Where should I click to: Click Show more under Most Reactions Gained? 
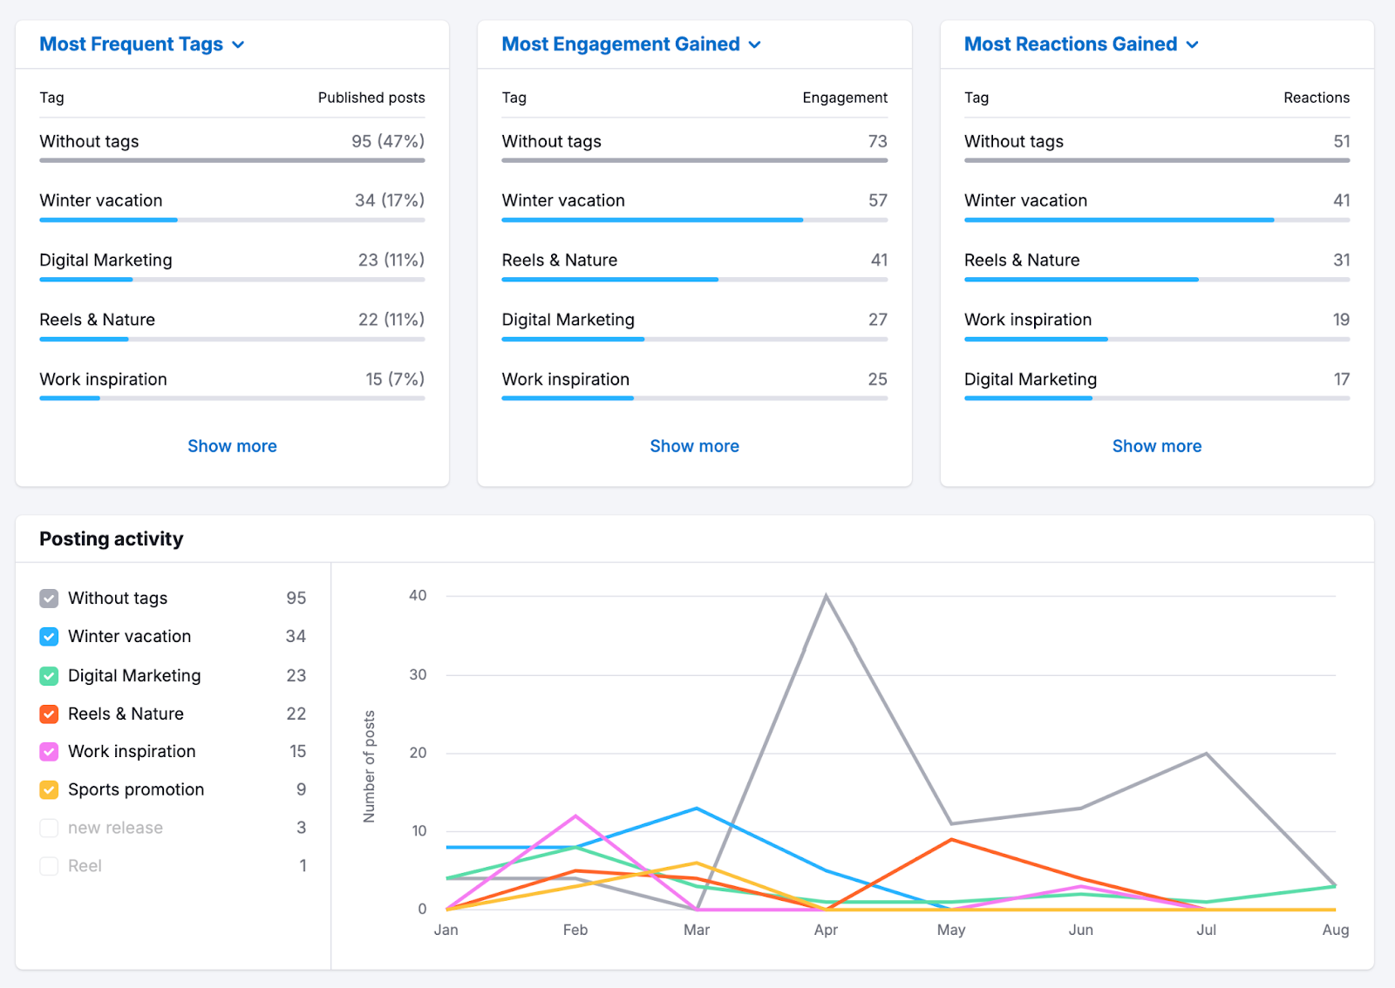(1157, 446)
